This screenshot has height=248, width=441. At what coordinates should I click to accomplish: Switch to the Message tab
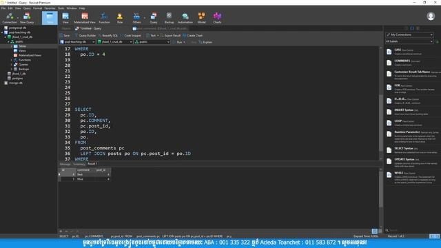coord(65,164)
